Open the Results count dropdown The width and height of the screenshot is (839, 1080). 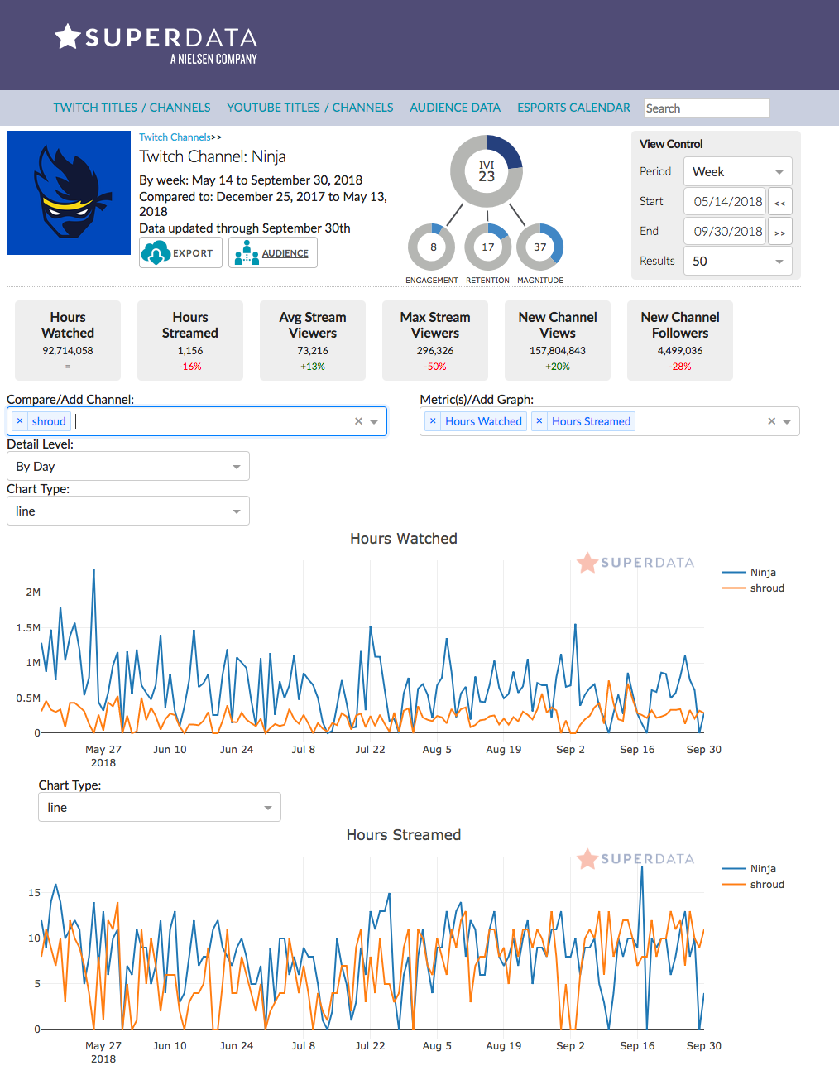pyautogui.click(x=737, y=262)
